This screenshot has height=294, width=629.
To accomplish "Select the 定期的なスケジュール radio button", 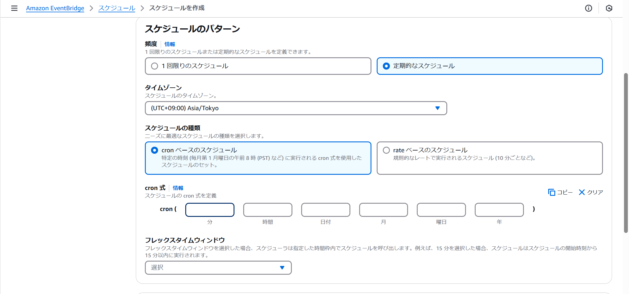I will (x=386, y=66).
